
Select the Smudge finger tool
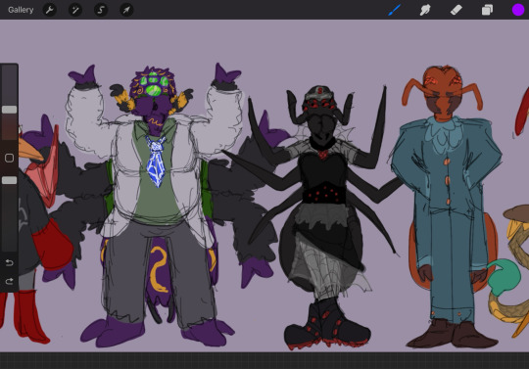(x=425, y=10)
